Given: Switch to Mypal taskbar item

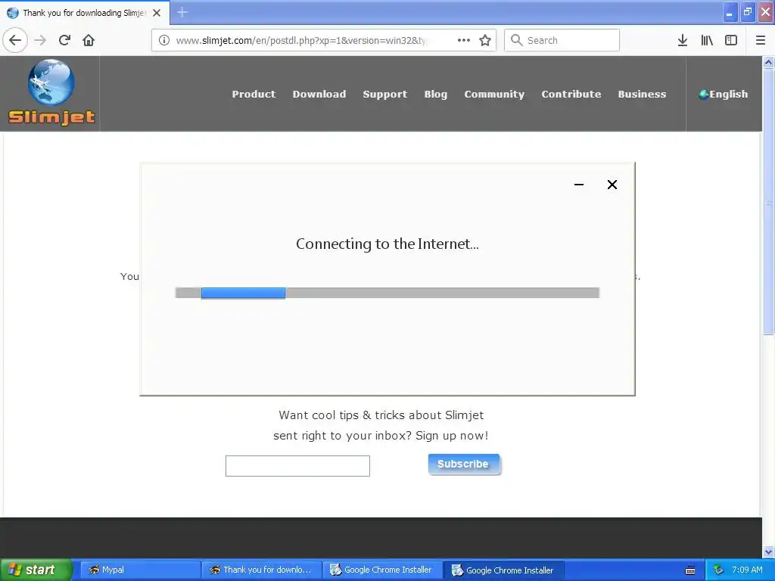Looking at the screenshot, I should (140, 570).
